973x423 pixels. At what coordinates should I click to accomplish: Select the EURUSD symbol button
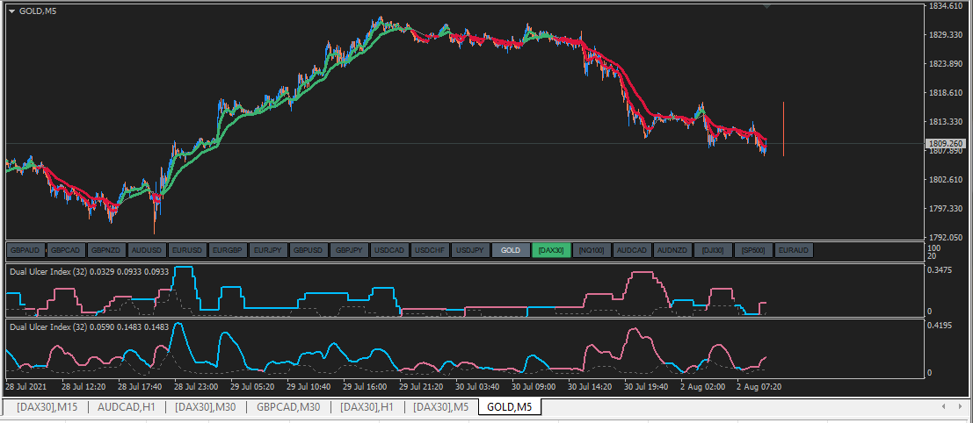click(187, 250)
